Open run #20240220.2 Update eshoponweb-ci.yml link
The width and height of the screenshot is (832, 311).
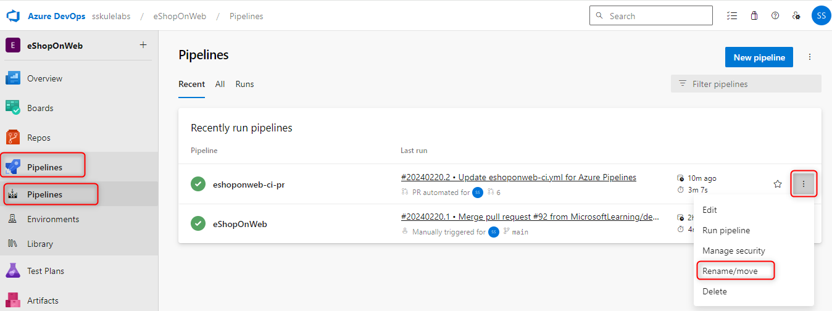518,178
